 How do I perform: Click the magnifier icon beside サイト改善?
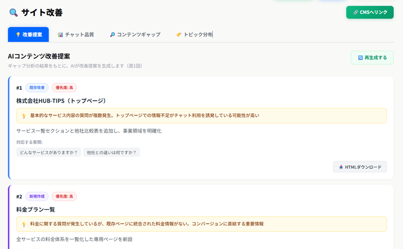13,12
